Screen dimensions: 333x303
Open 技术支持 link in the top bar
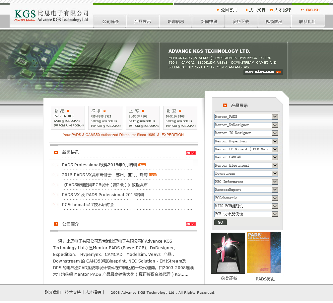tap(257, 10)
